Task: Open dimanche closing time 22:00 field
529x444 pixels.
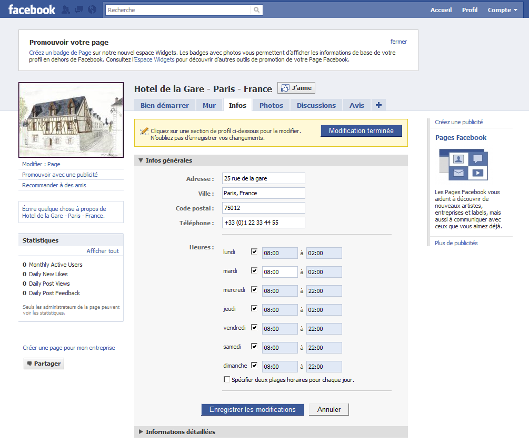Action: click(x=324, y=367)
